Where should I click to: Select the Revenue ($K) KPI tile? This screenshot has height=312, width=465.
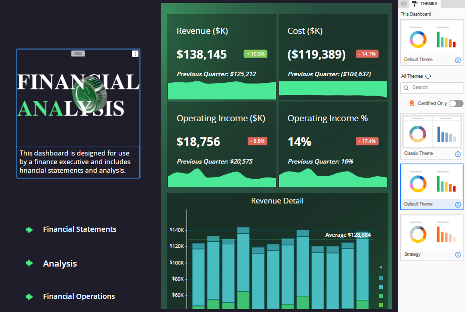click(222, 57)
